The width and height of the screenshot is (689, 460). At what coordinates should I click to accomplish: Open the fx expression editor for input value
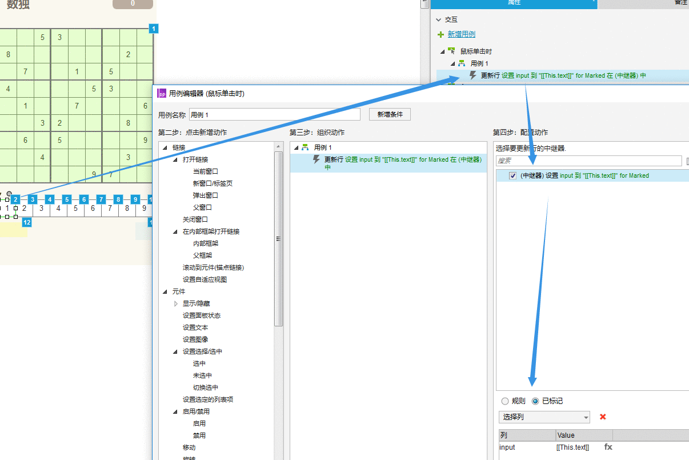coord(608,447)
